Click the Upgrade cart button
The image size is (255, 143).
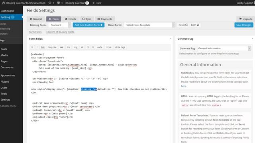[245, 19]
